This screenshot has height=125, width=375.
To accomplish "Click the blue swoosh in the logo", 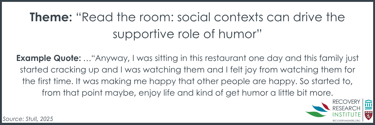I will (319, 108).
